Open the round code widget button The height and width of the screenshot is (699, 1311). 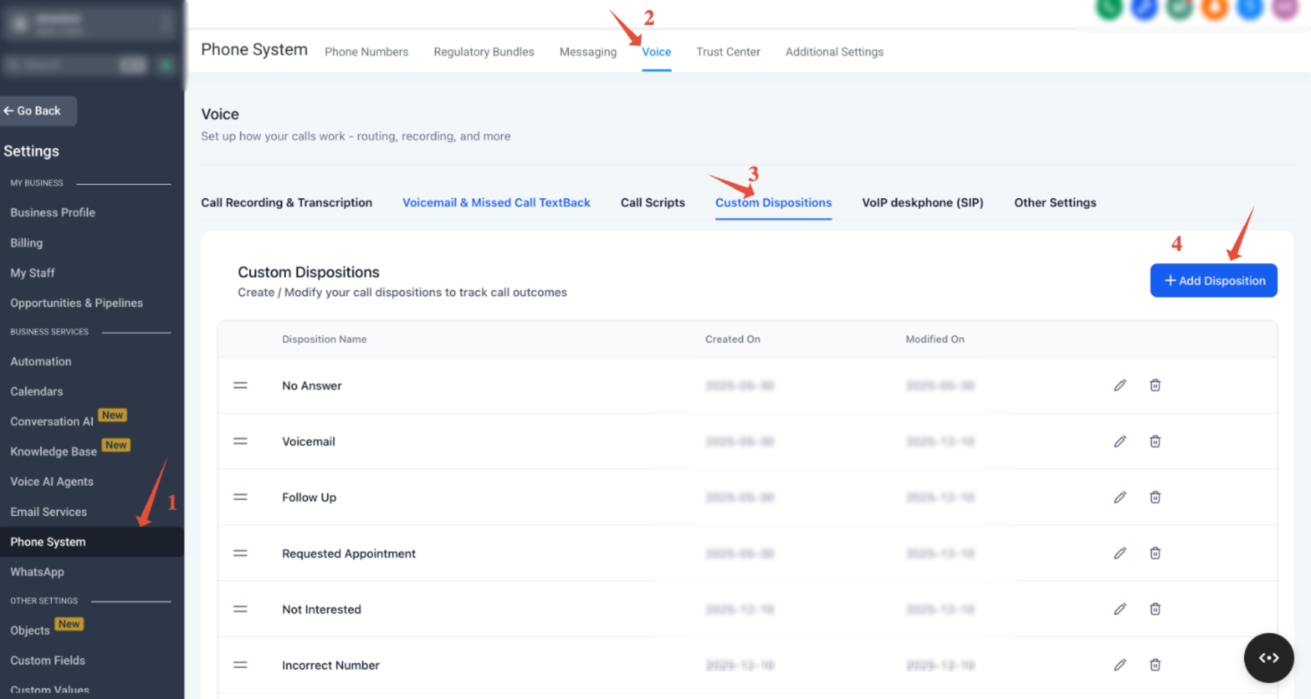pos(1269,657)
